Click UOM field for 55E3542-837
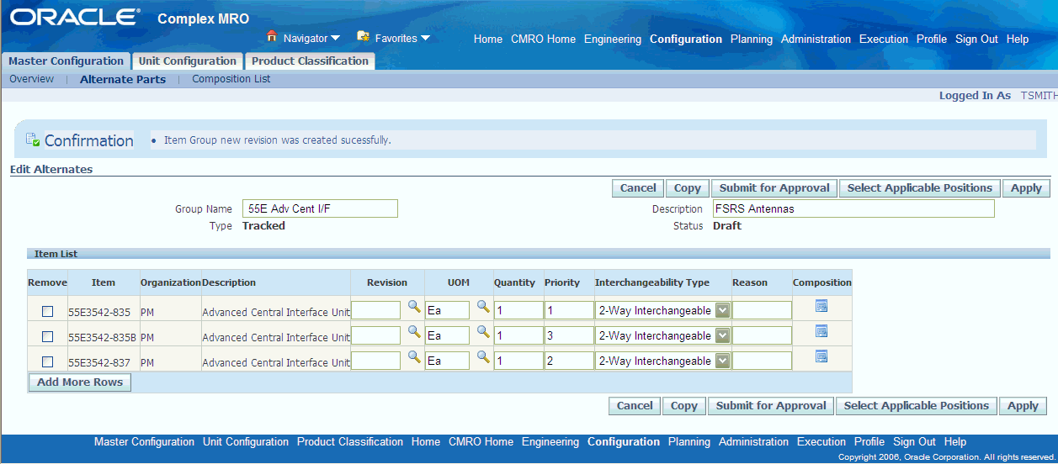The image size is (1058, 464). [x=447, y=361]
